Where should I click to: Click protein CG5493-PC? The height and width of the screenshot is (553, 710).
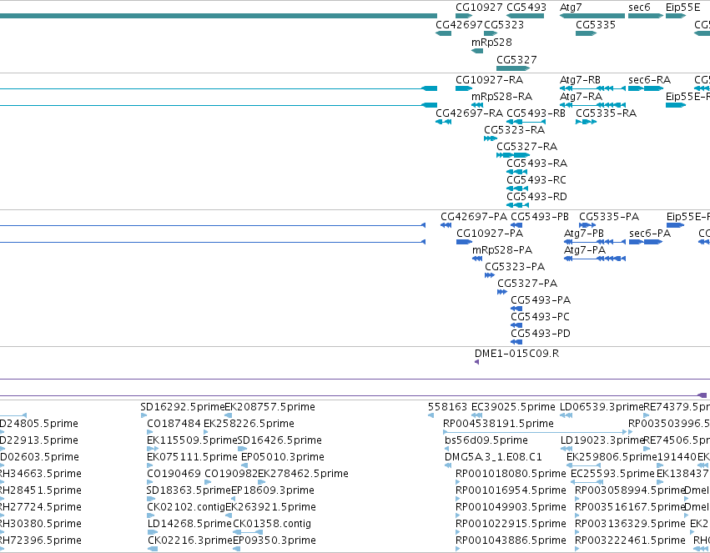point(540,317)
